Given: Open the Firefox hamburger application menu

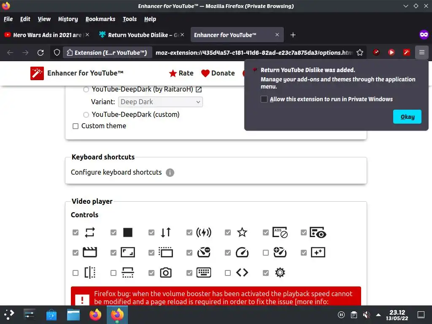Looking at the screenshot, I should [422, 52].
